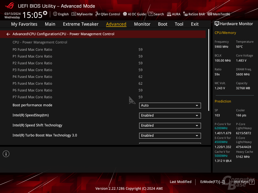Open Intel Speed Shift Technology dropdown
The height and width of the screenshot is (193, 258).
(170, 126)
